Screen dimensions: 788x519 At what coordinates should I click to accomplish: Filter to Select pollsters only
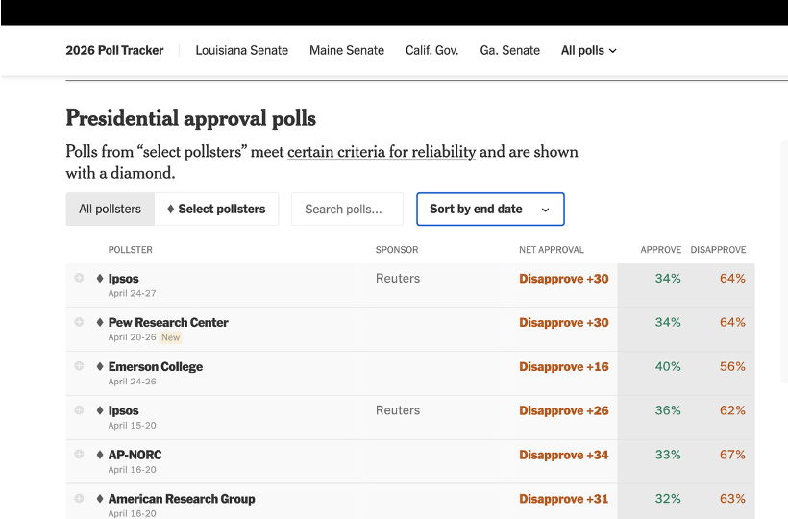point(216,209)
